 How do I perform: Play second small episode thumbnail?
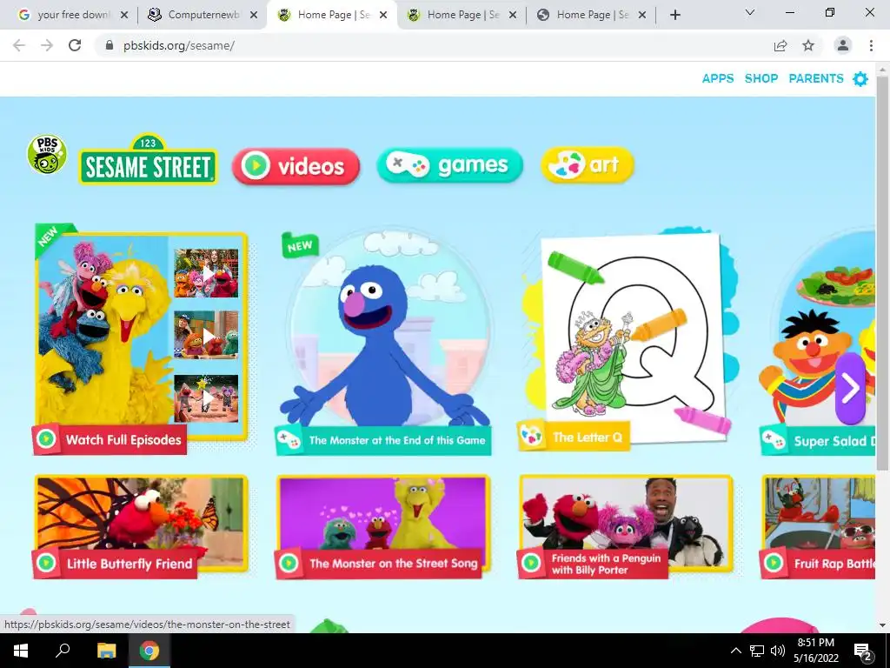206,335
